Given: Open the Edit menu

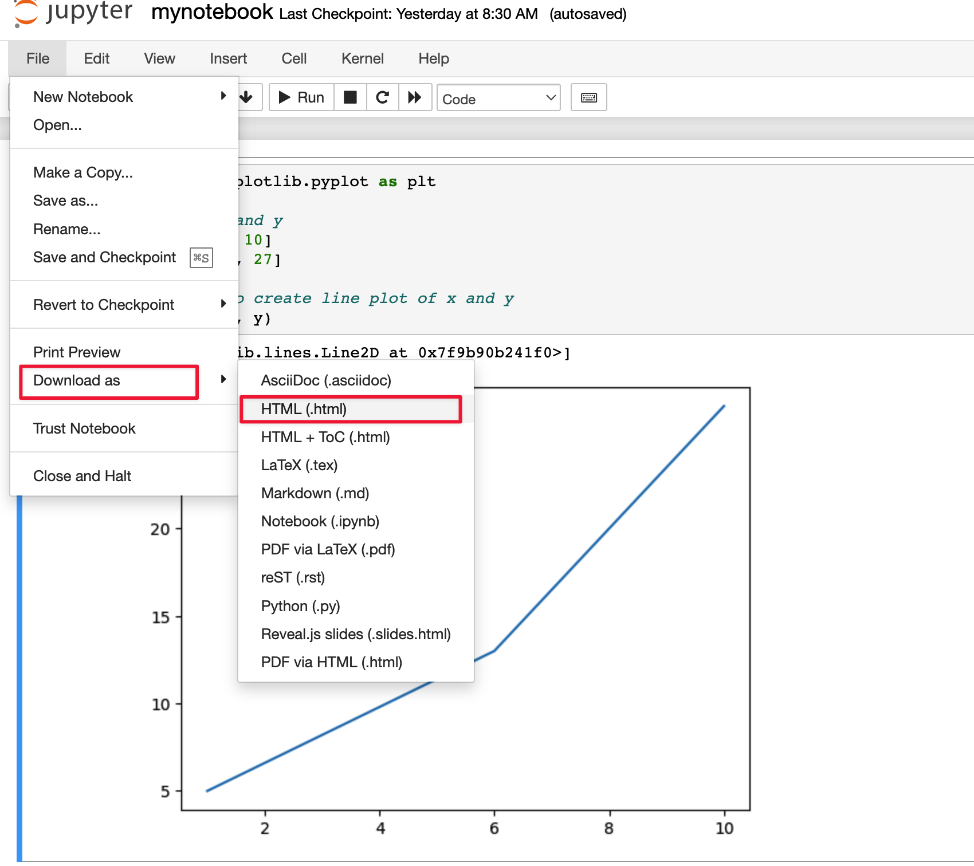Looking at the screenshot, I should (97, 58).
